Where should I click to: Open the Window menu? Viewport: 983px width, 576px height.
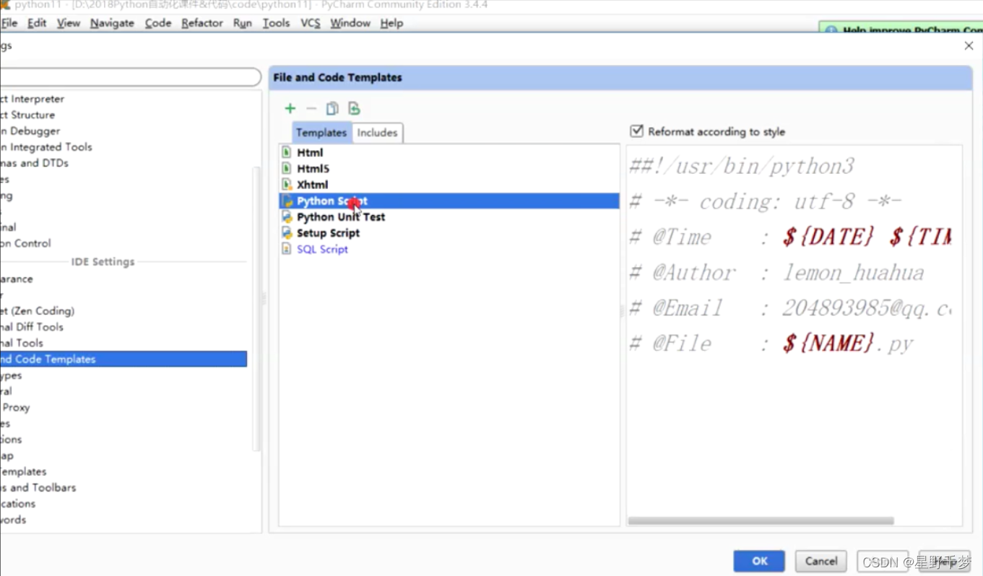[x=350, y=23]
